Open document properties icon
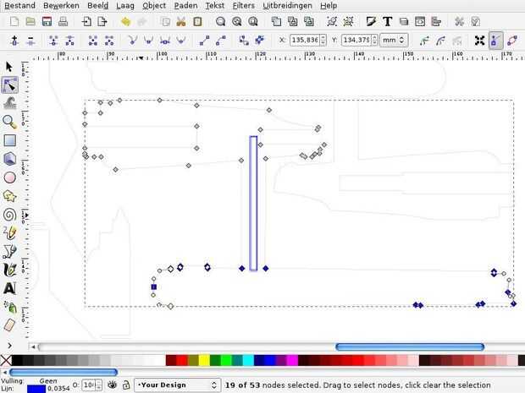 point(475,22)
